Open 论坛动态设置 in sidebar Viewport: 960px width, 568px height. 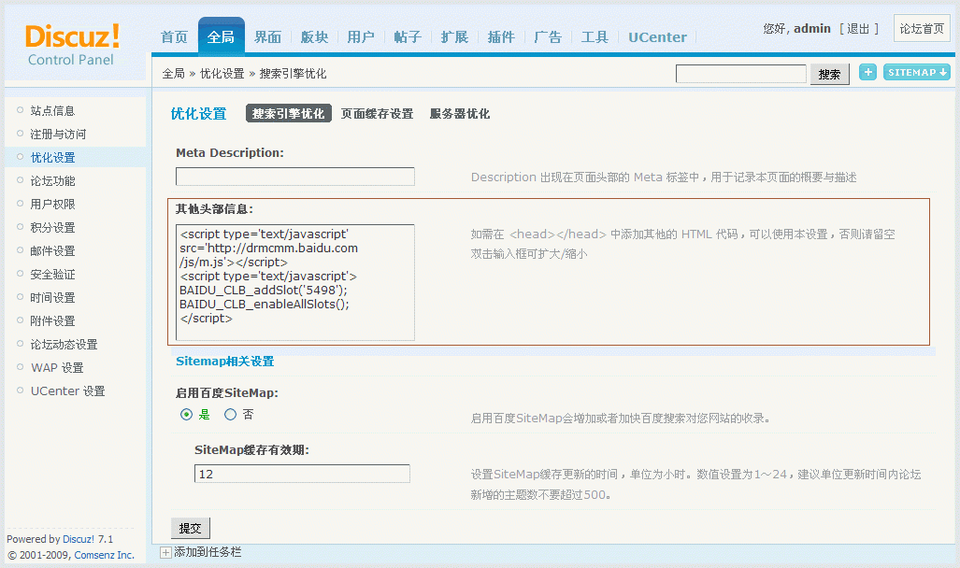(64, 344)
